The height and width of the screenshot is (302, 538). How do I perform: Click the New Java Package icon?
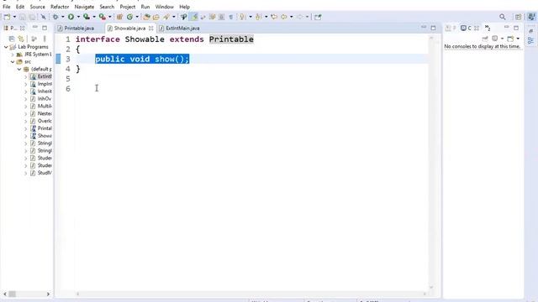(119, 17)
